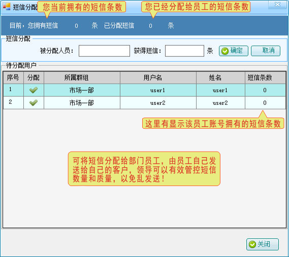Select the row with username user1
The width and height of the screenshot is (289, 257).
point(144,90)
